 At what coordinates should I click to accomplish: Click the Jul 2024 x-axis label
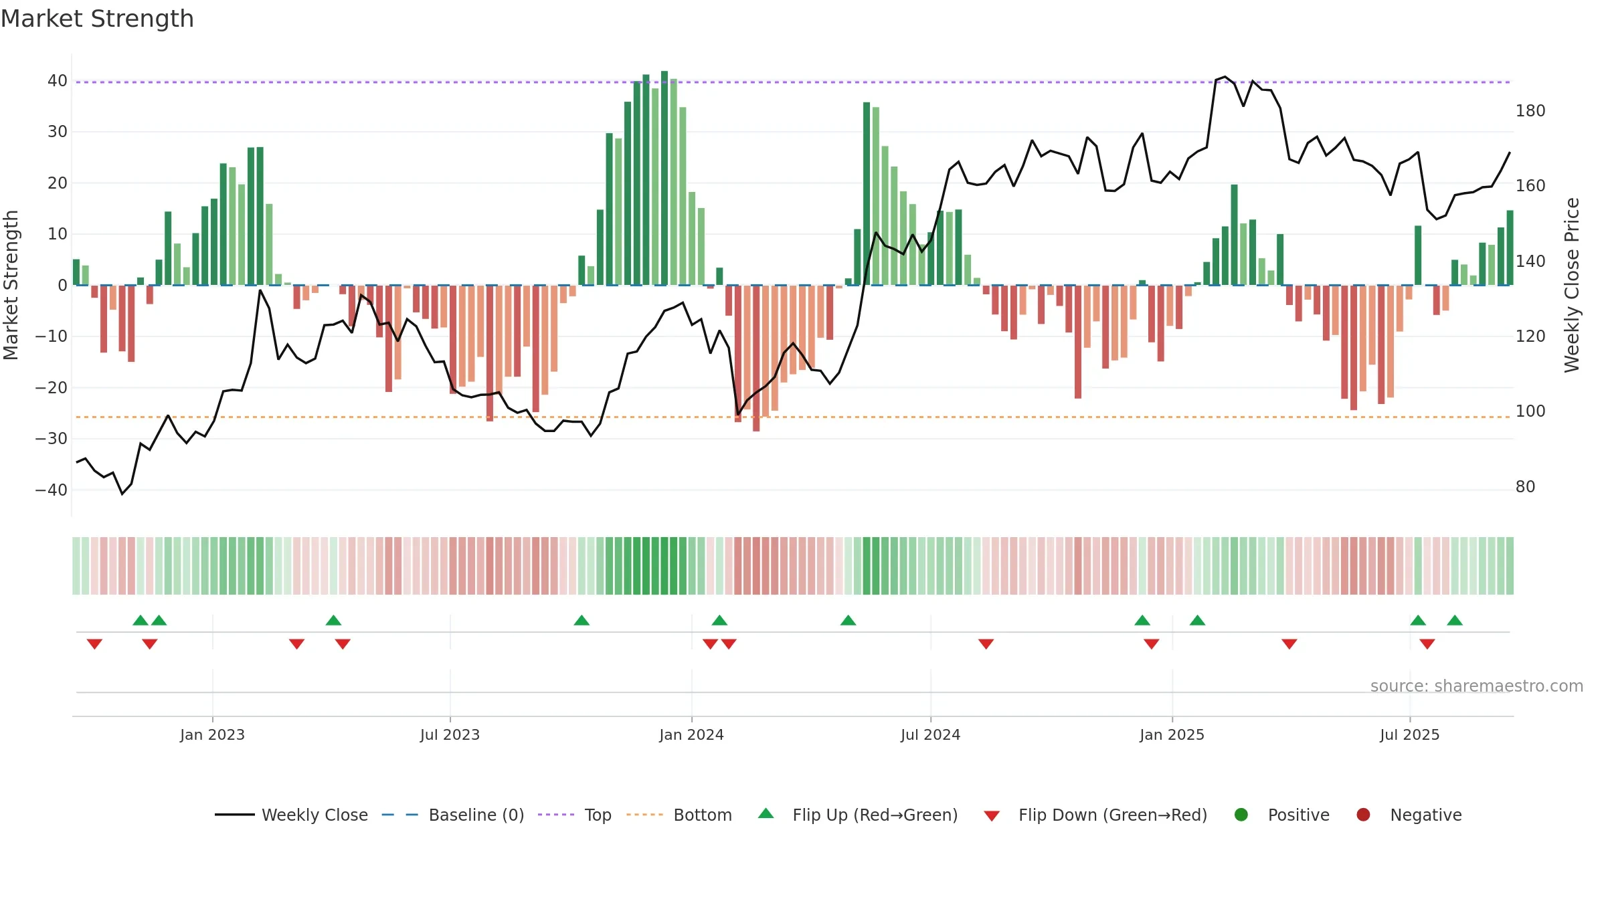[930, 734]
